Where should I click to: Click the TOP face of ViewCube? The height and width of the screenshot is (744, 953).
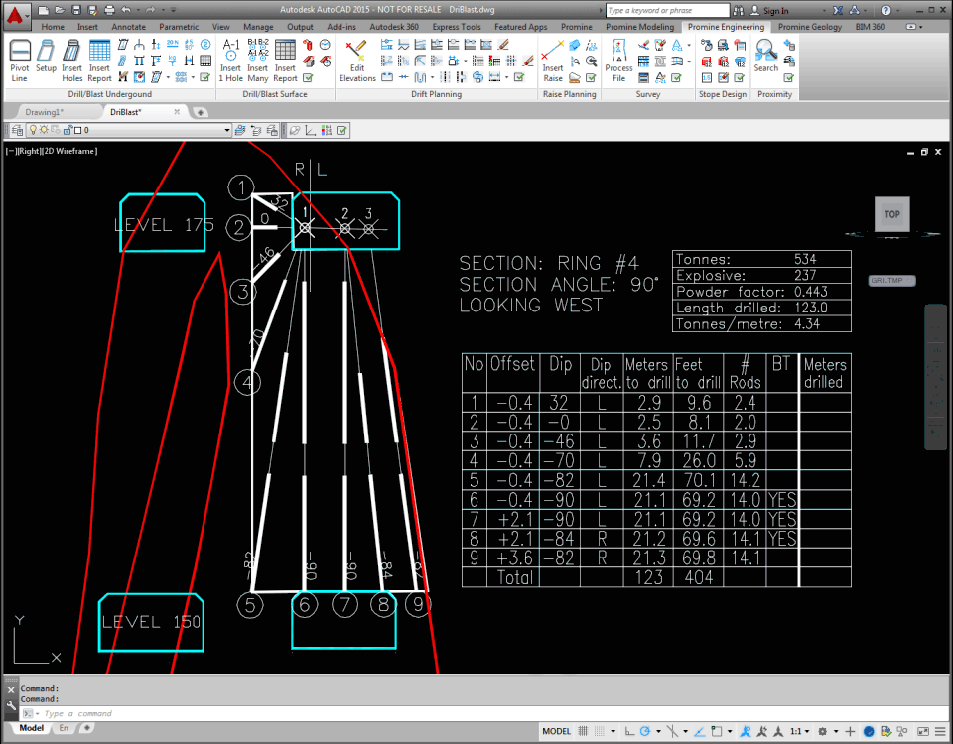[891, 214]
